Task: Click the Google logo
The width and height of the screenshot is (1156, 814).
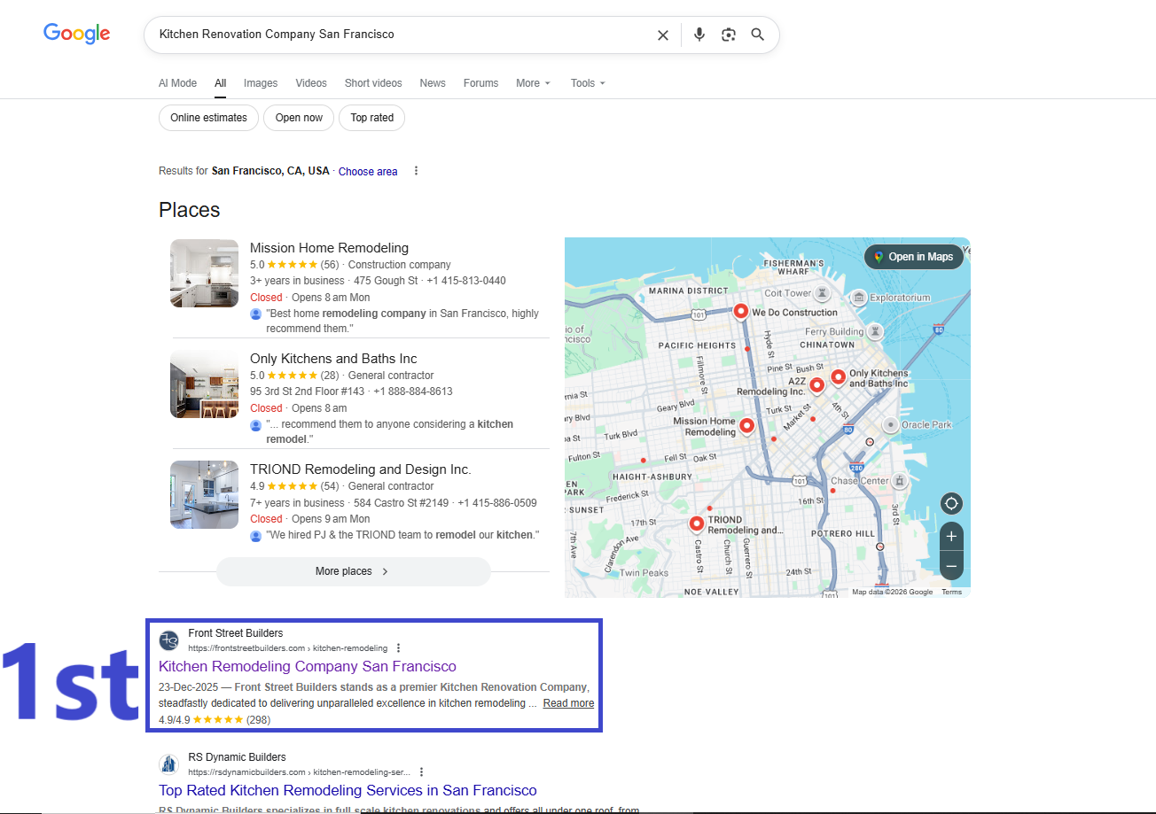Action: tap(77, 34)
